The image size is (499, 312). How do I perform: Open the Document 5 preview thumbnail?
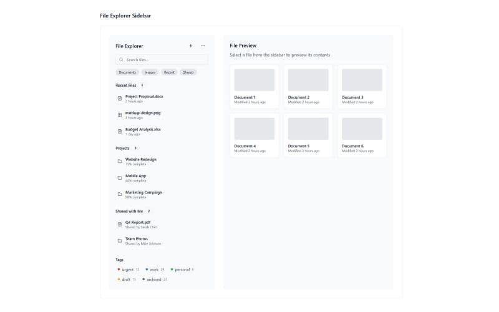coord(308,129)
